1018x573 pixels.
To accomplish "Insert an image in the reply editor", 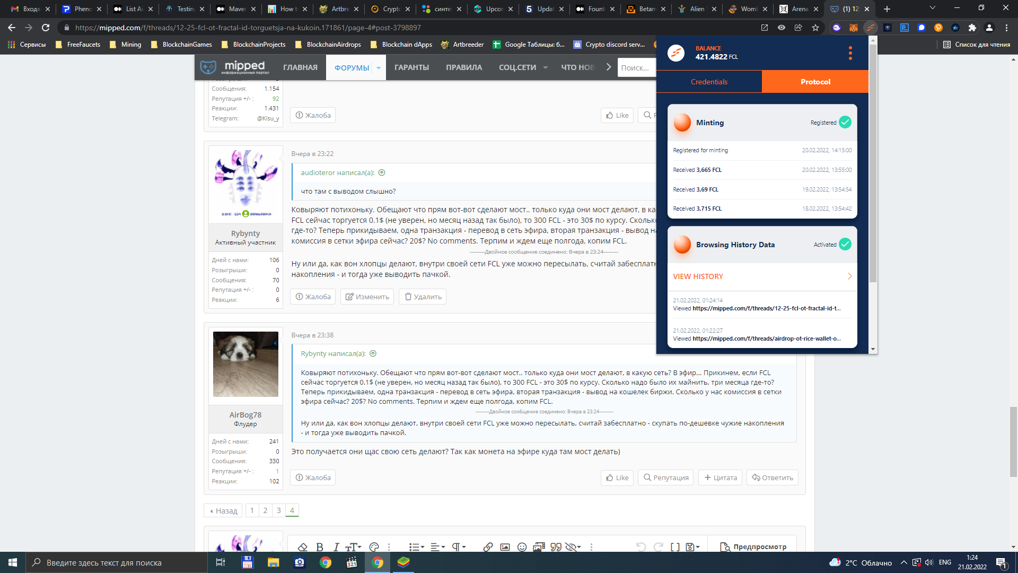I will click(x=505, y=547).
